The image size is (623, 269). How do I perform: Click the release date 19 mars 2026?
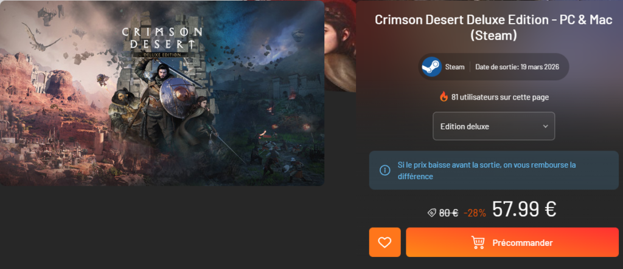(517, 67)
